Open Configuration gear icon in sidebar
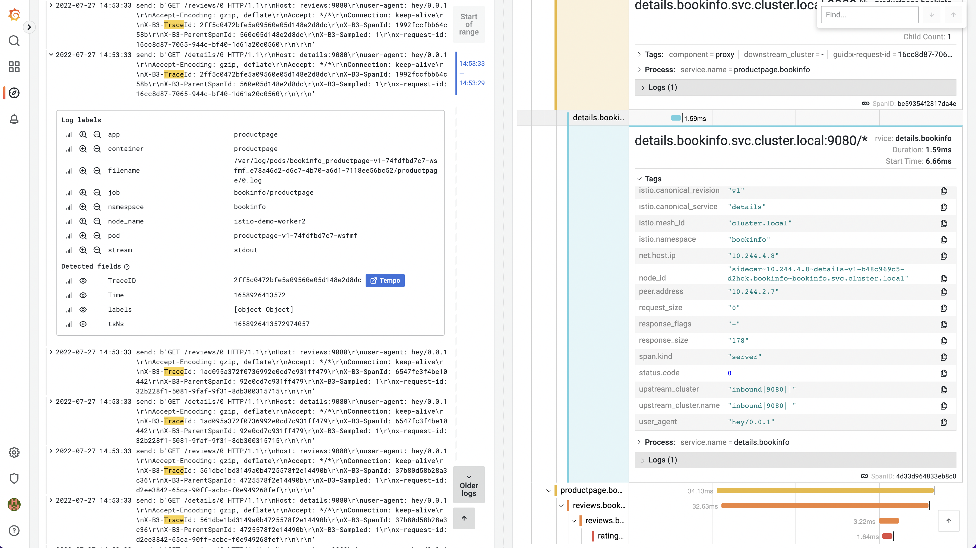This screenshot has height=548, width=976. tap(14, 452)
